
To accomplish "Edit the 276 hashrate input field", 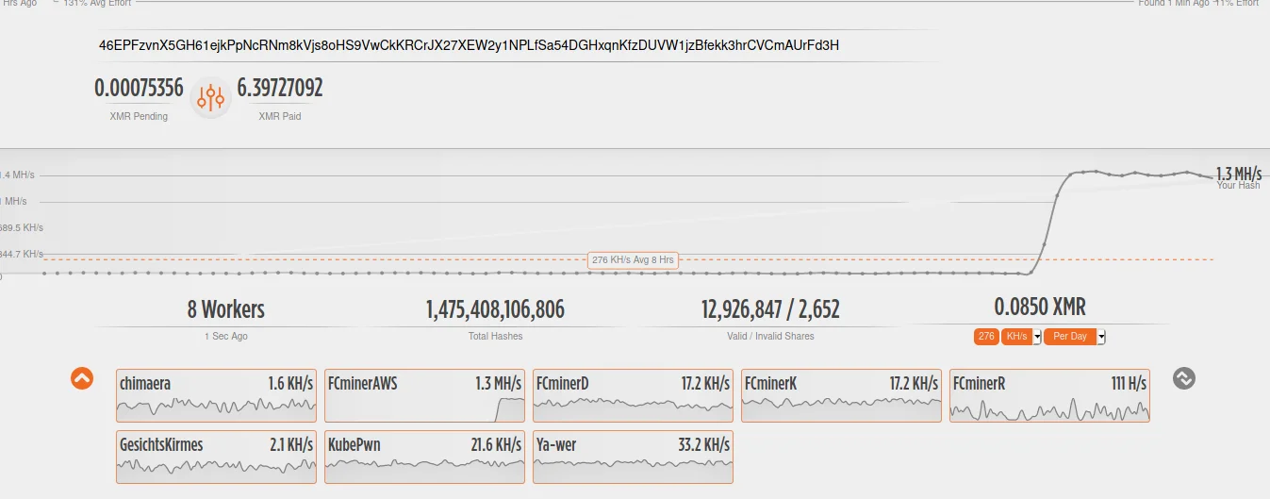I will [x=986, y=337].
